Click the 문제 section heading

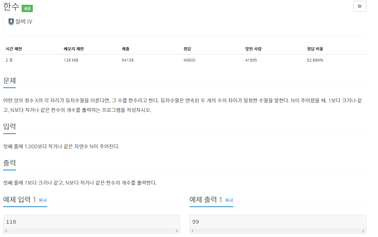[10, 80]
